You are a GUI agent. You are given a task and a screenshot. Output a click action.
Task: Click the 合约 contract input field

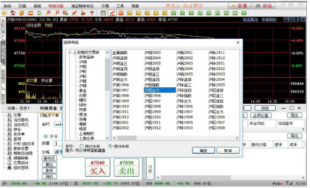[x=58, y=124]
